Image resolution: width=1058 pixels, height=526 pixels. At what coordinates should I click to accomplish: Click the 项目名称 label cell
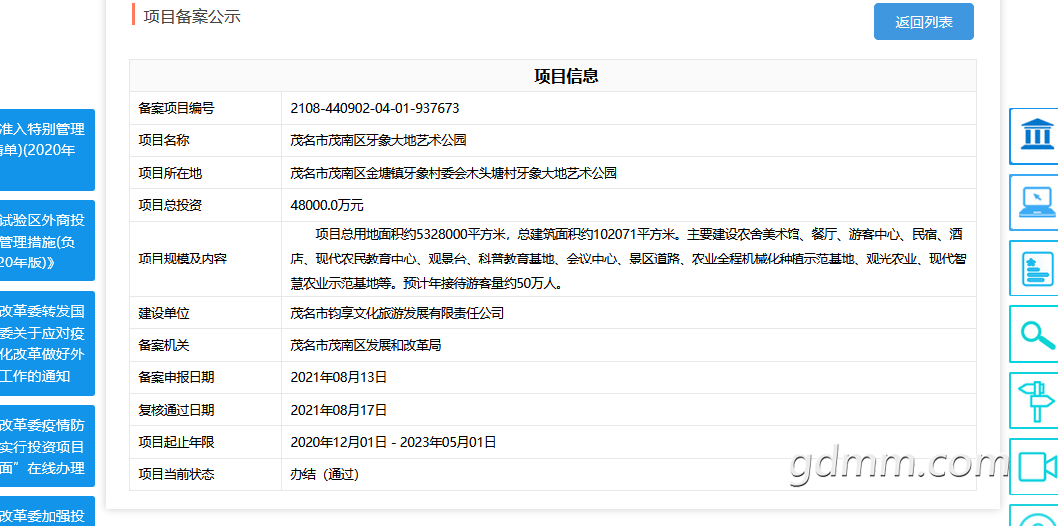click(206, 141)
